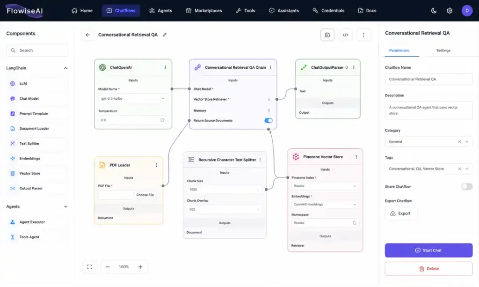The height and width of the screenshot is (287, 479).
Task: Click the components Search field
Action: point(37,51)
